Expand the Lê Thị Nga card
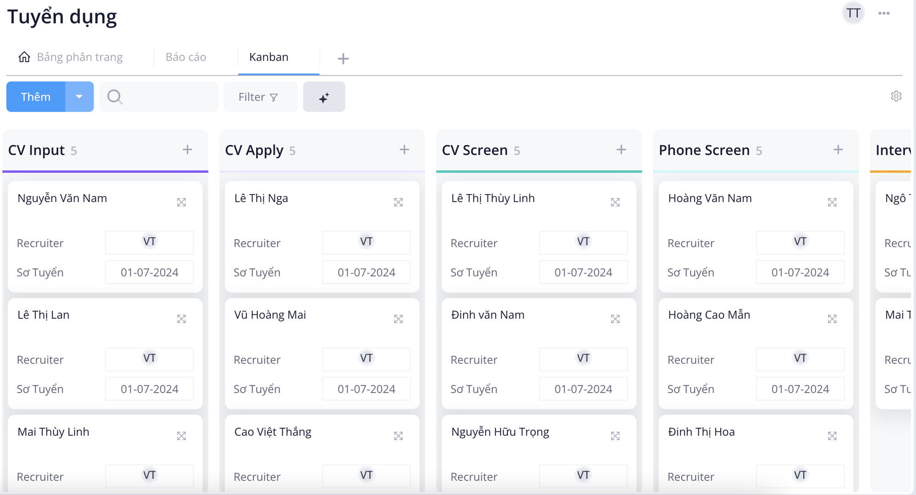 pos(398,202)
